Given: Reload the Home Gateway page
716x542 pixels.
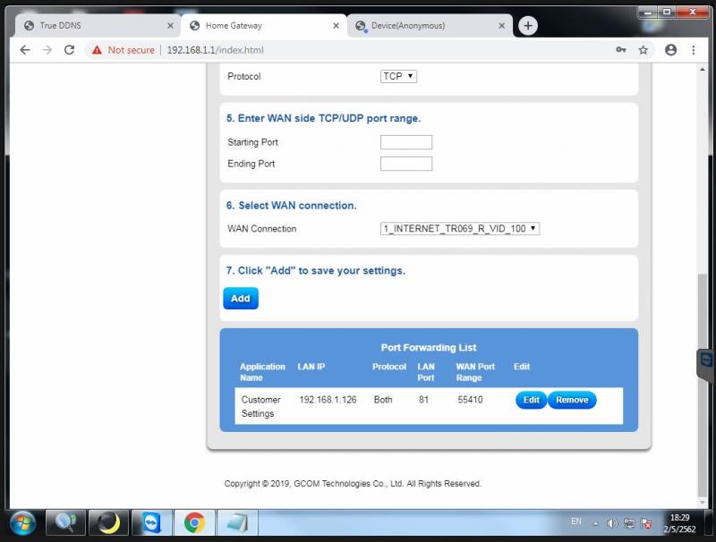Looking at the screenshot, I should click(x=70, y=50).
